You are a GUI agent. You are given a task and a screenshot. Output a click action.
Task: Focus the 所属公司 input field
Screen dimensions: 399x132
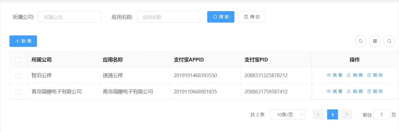(x=70, y=17)
